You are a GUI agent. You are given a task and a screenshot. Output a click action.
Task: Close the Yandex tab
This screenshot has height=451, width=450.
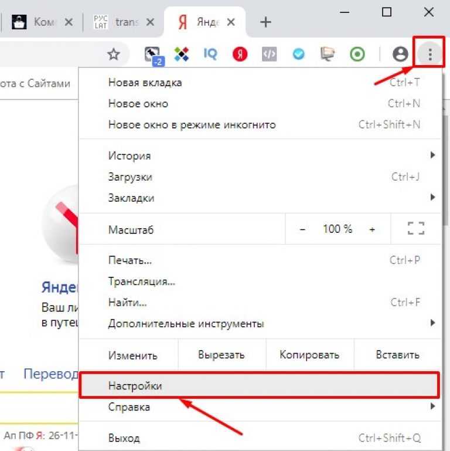[231, 22]
